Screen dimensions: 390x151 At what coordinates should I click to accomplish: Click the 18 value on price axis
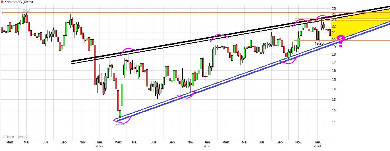coord(334,54)
